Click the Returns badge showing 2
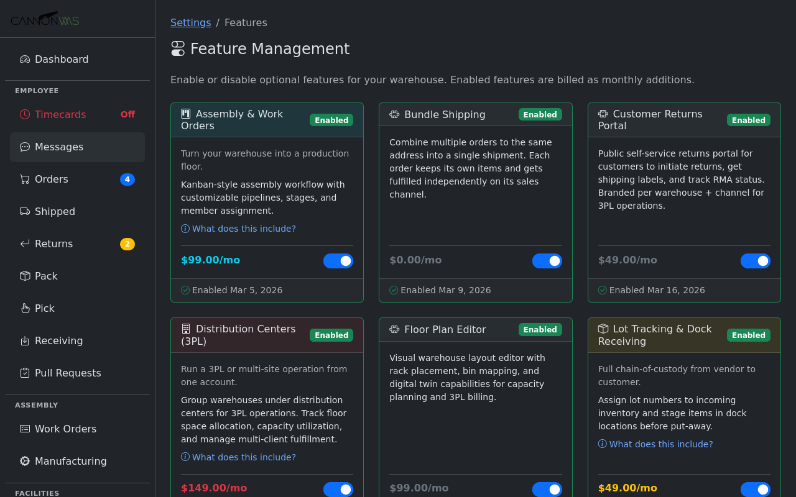Screen dimensions: 796x497 pos(127,244)
